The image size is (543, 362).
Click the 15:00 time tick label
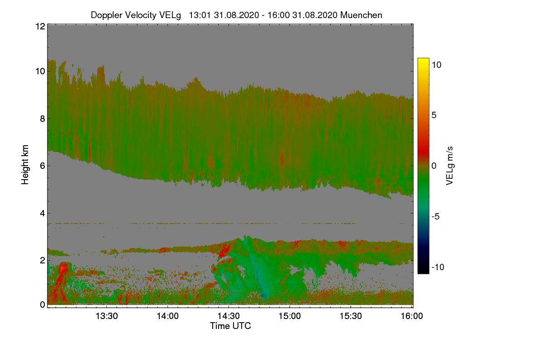point(290,316)
